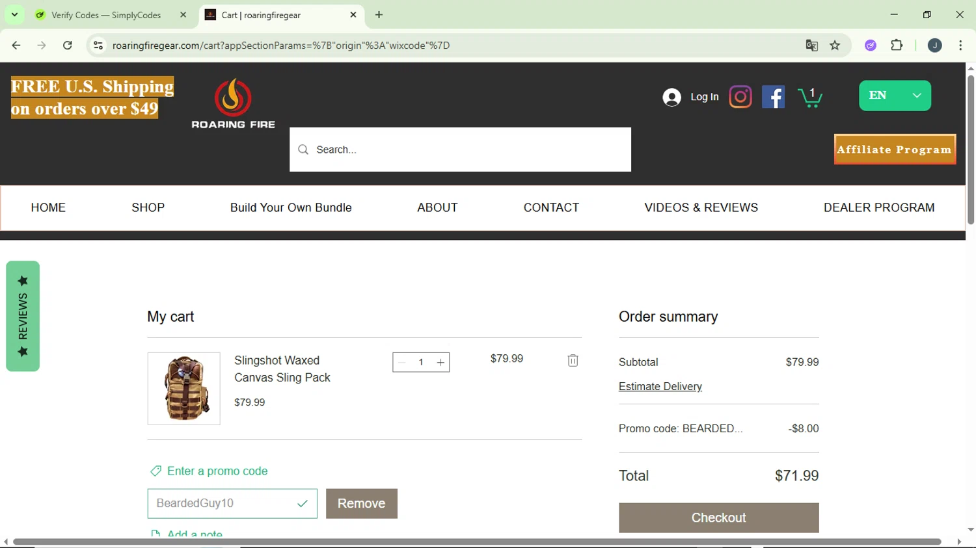Open Google Translate icon in address bar
Image resolution: width=976 pixels, height=548 pixels.
(811, 46)
